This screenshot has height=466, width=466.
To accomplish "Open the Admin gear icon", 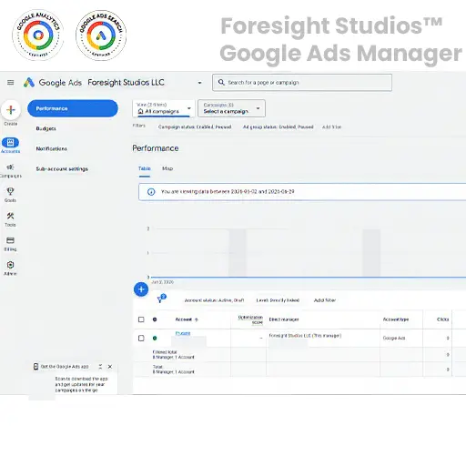I will click(x=10, y=265).
